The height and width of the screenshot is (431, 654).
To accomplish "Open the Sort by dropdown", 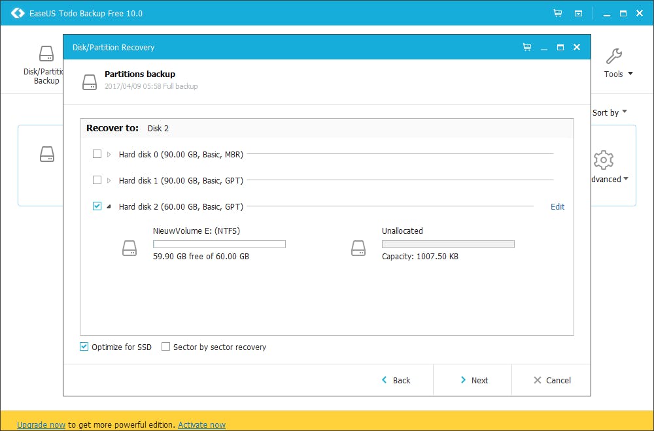I will point(610,112).
